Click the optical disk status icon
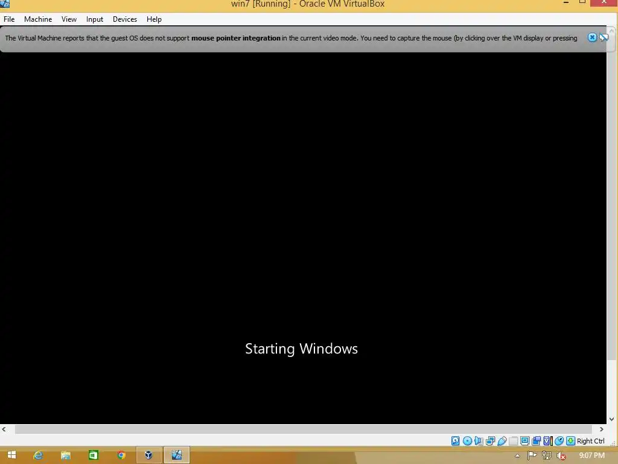Image resolution: width=618 pixels, height=464 pixels. pos(467,440)
